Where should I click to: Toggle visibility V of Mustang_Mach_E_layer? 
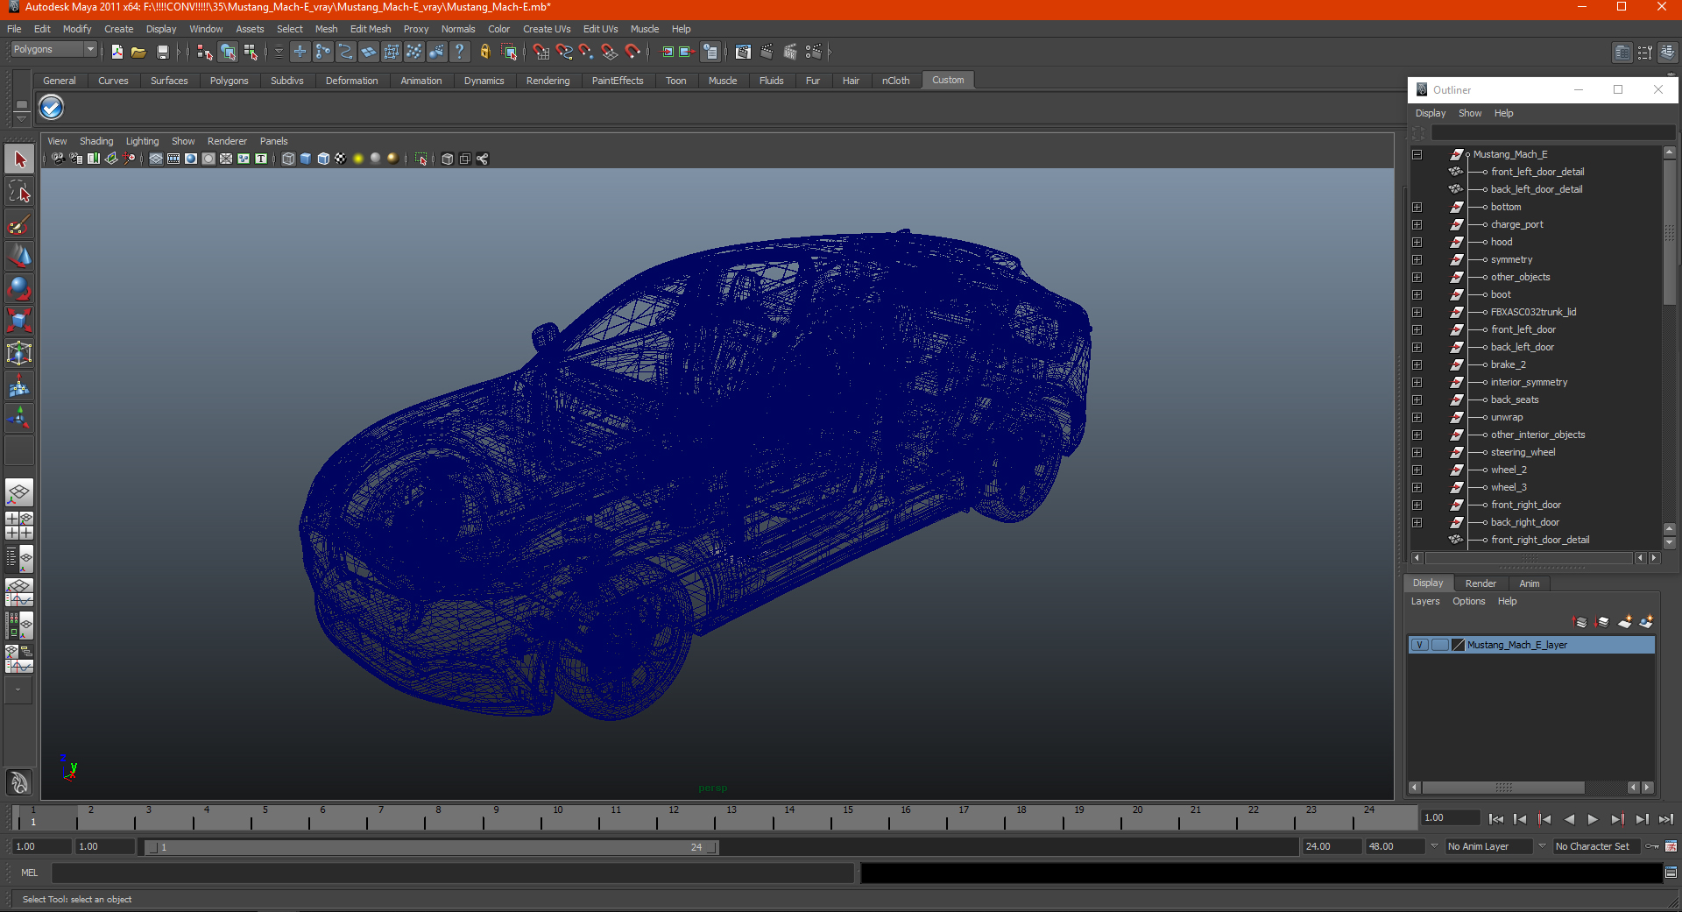pyautogui.click(x=1419, y=645)
